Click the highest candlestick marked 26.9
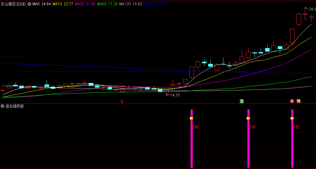Image resolution: width=316 pixels, height=169 pixels. point(305,14)
